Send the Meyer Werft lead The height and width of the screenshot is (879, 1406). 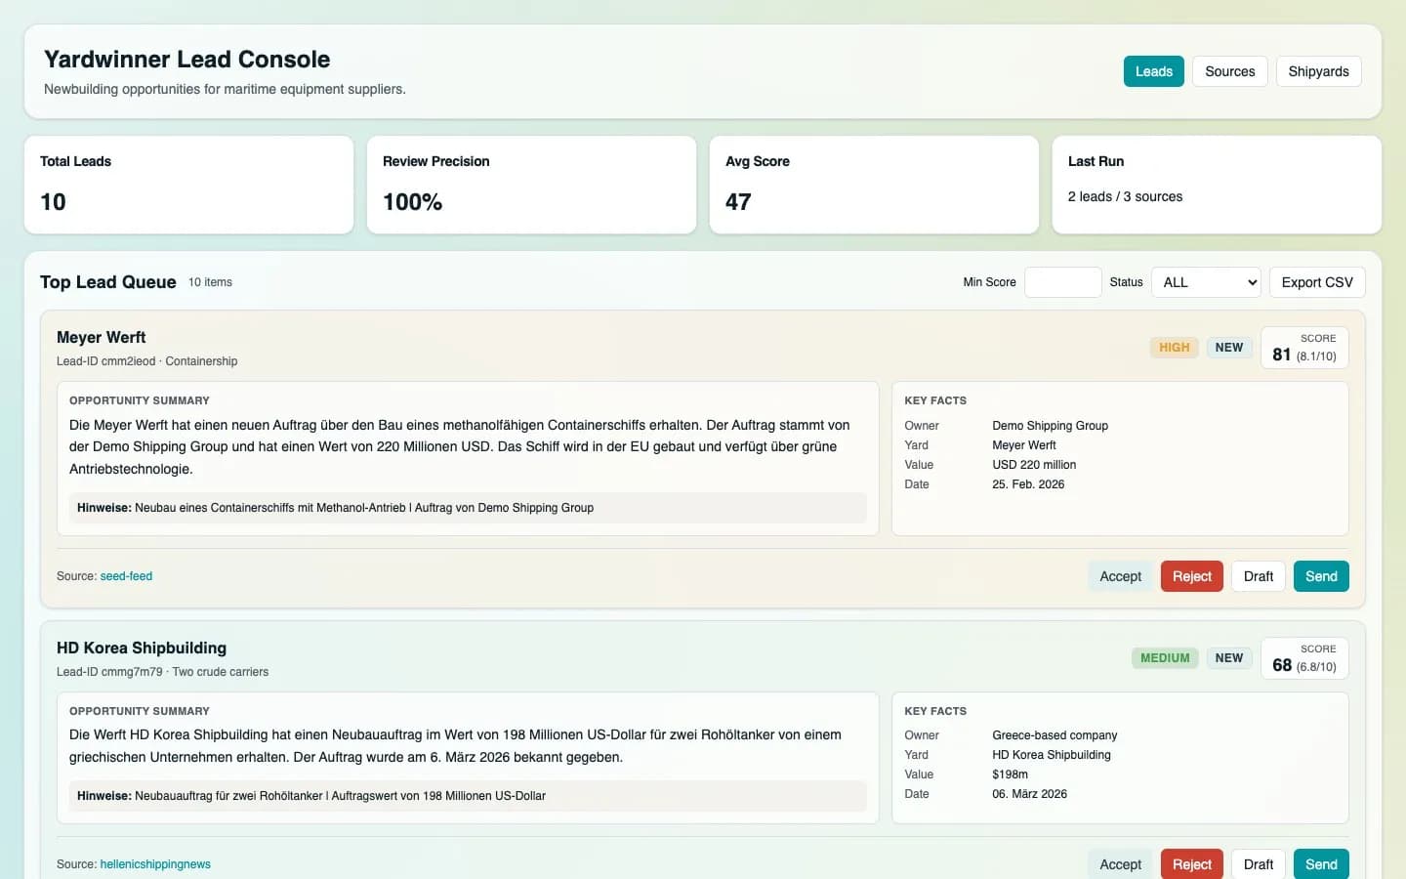1321,575
